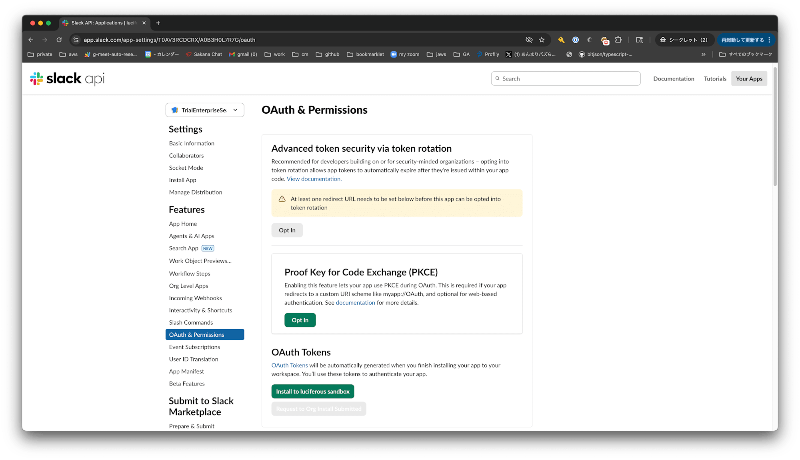This screenshot has height=460, width=800.
Task: Open the Sakana Chat bookmark
Action: (x=204, y=54)
